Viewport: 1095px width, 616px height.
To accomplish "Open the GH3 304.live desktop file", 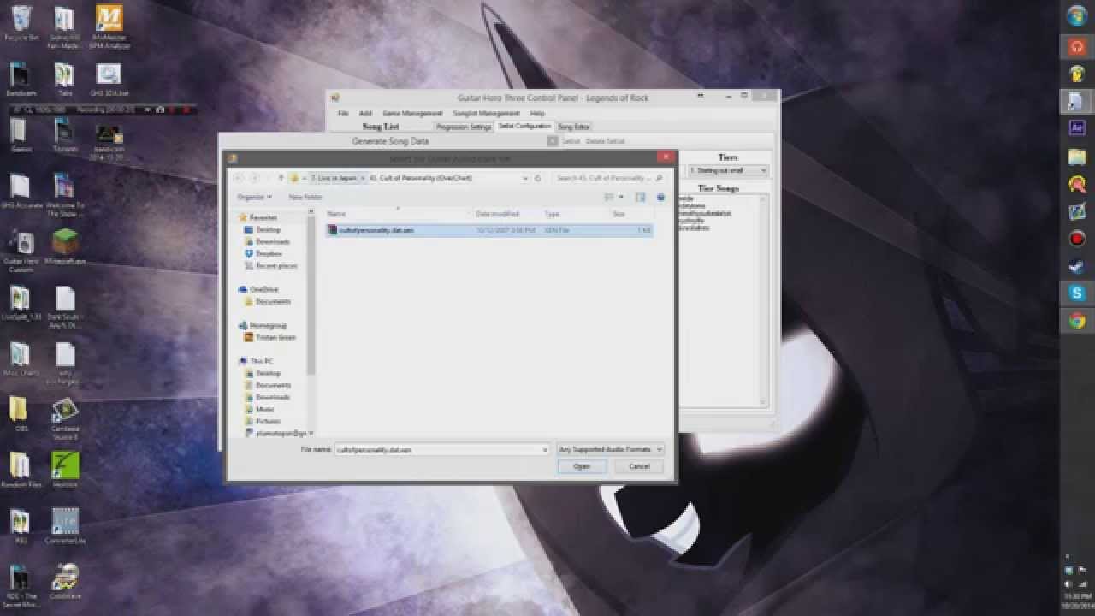I will (x=109, y=80).
